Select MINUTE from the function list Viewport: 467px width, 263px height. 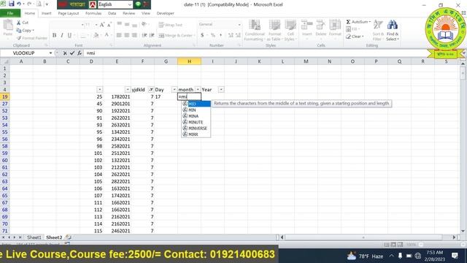[196, 122]
